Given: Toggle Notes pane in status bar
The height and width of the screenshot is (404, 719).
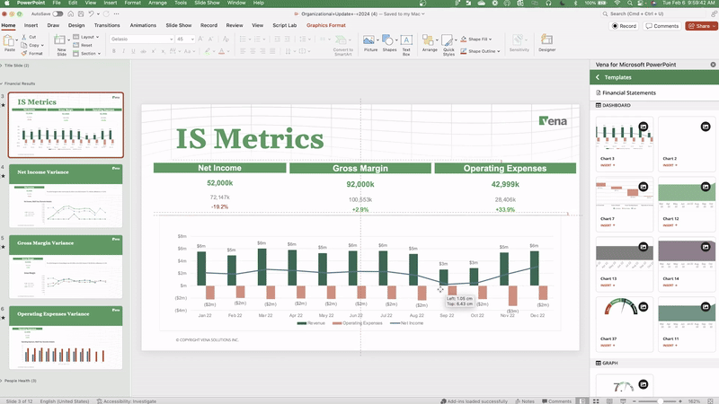Looking at the screenshot, I should (x=527, y=401).
